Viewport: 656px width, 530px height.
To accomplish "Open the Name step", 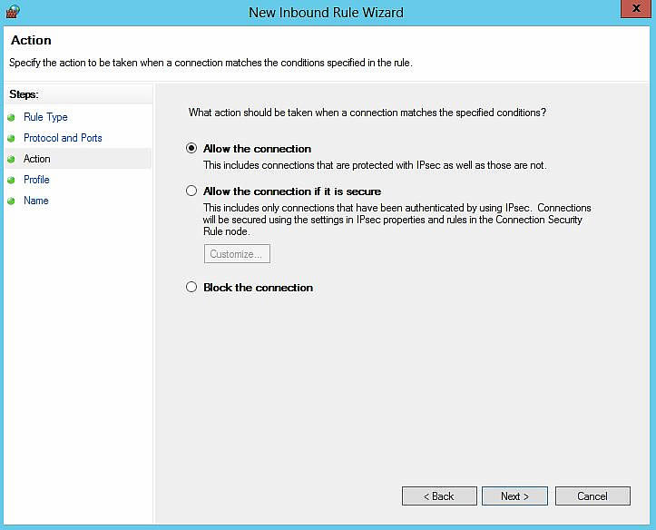I will tap(36, 201).
